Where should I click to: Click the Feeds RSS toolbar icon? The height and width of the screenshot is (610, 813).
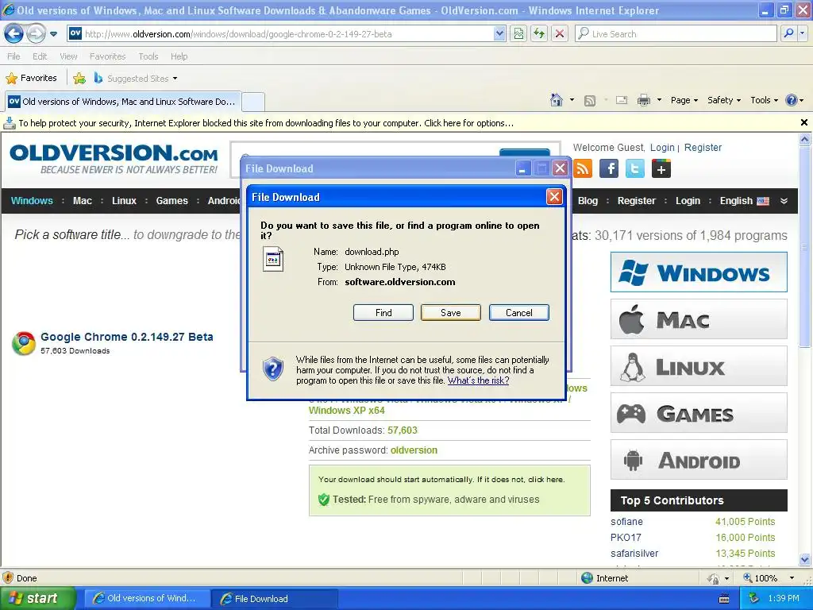[x=590, y=101]
